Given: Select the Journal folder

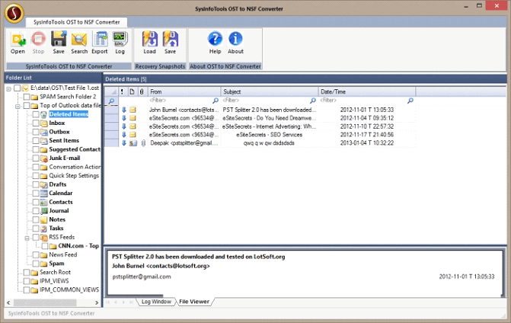Looking at the screenshot, I should (59, 211).
